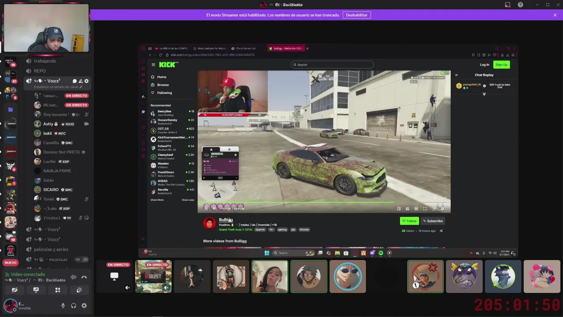Image resolution: width=563 pixels, height=317 pixels.
Task: Follow the BuBigg channel
Action: 409,221
